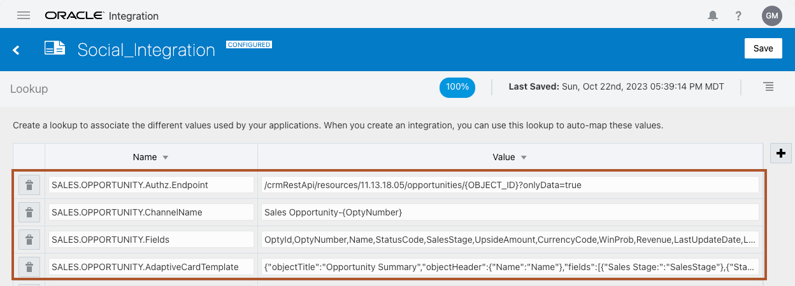The width and height of the screenshot is (795, 286).
Task: Open the lookup actions menu icon
Action: (768, 86)
